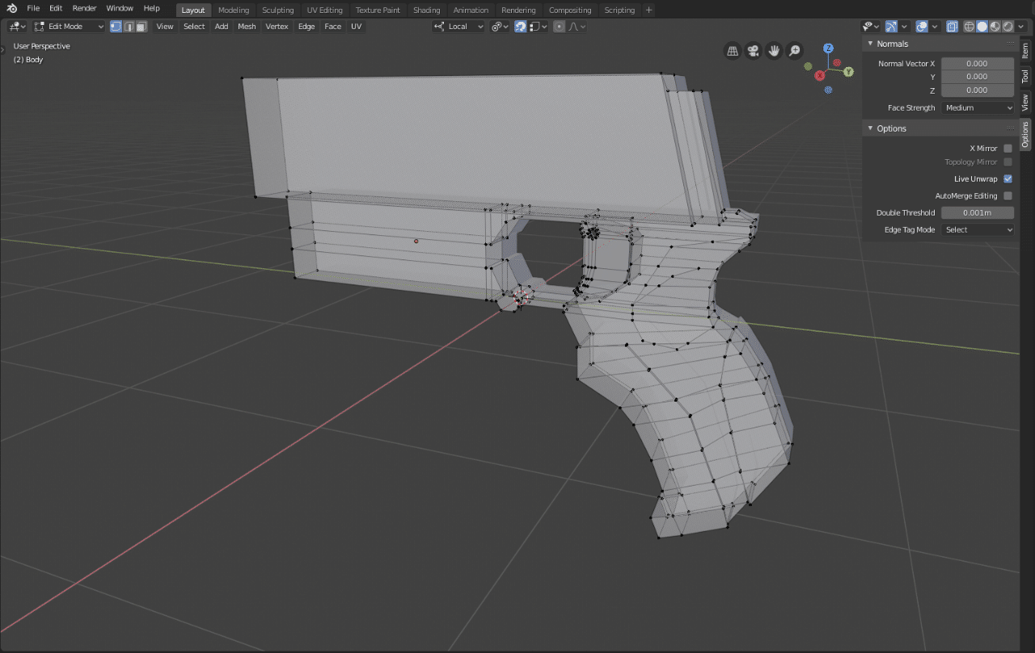Screen dimensions: 1035x653
Task: Click the Double Threshold 0.001m field
Action: pos(978,213)
